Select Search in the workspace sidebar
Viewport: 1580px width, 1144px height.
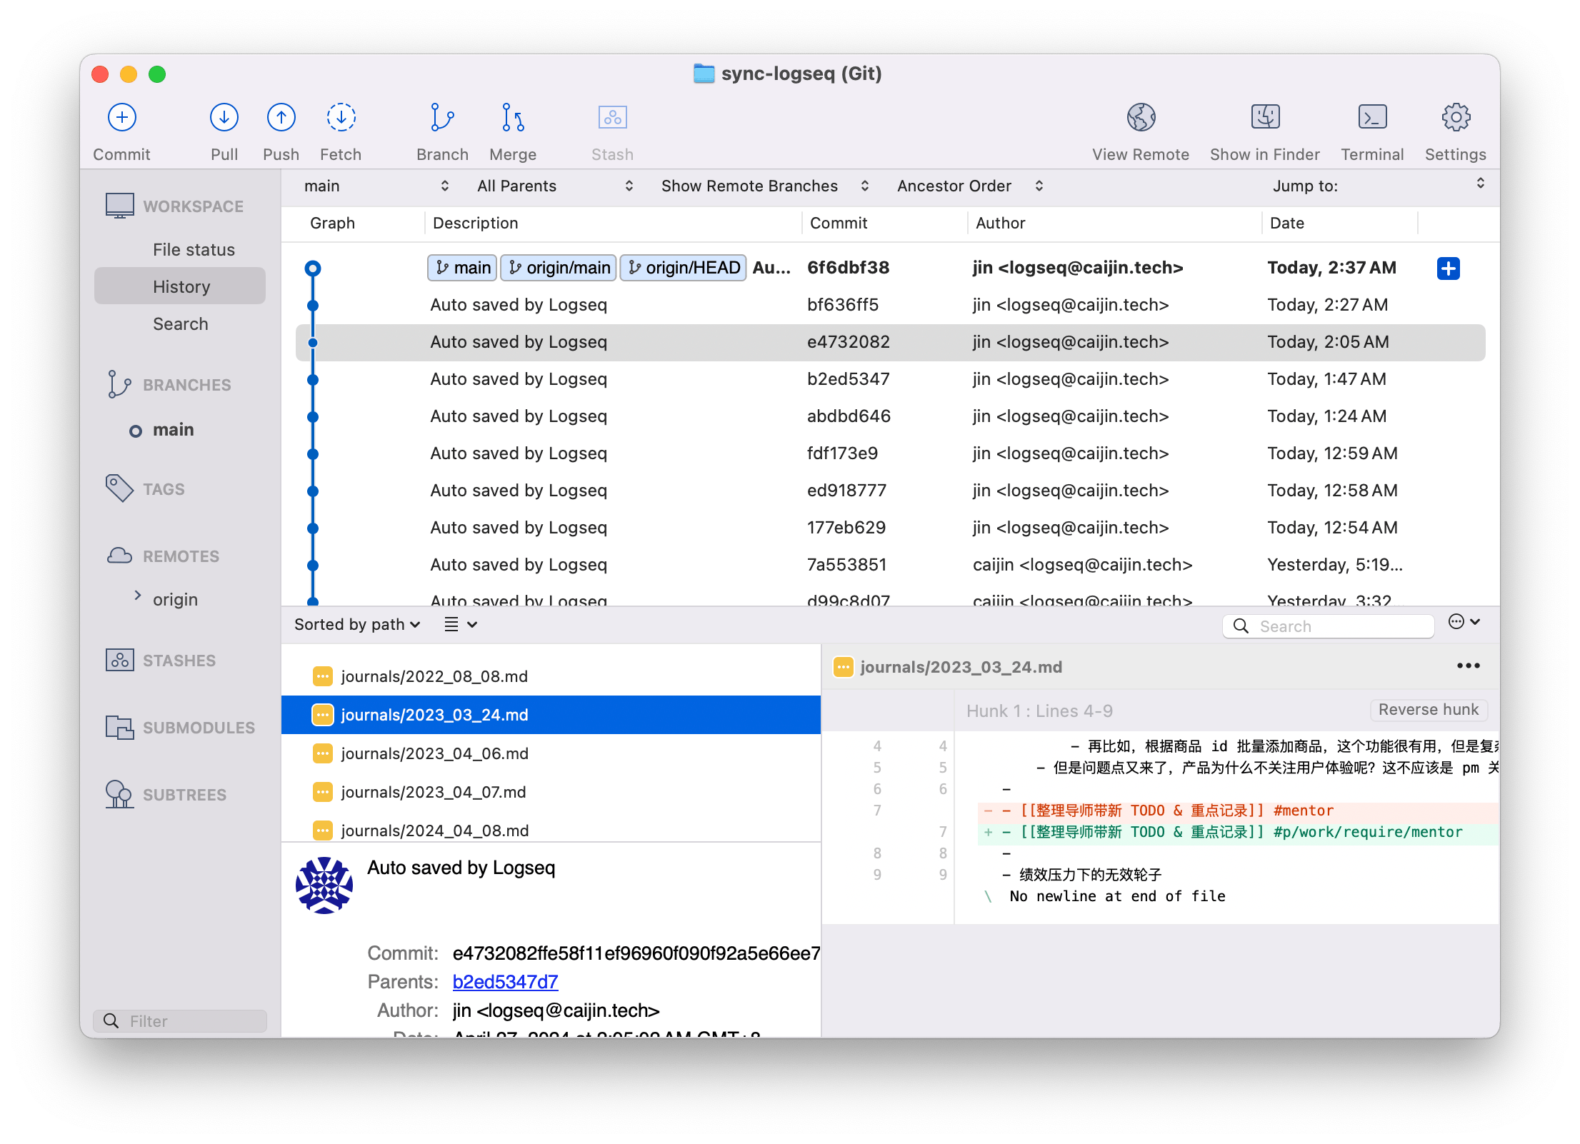coord(180,324)
